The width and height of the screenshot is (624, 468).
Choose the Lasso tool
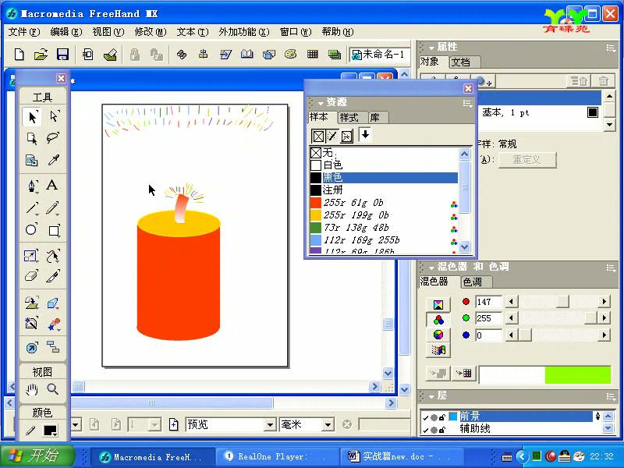point(53,138)
